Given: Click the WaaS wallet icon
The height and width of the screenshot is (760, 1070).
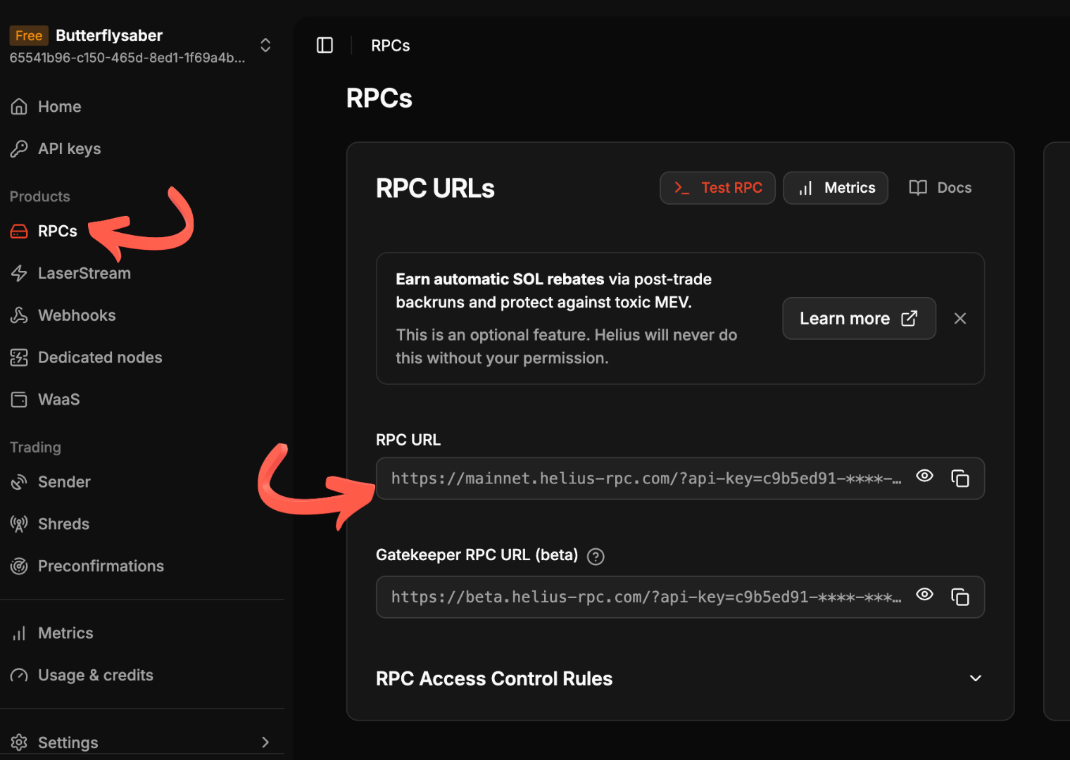Looking at the screenshot, I should tap(19, 400).
